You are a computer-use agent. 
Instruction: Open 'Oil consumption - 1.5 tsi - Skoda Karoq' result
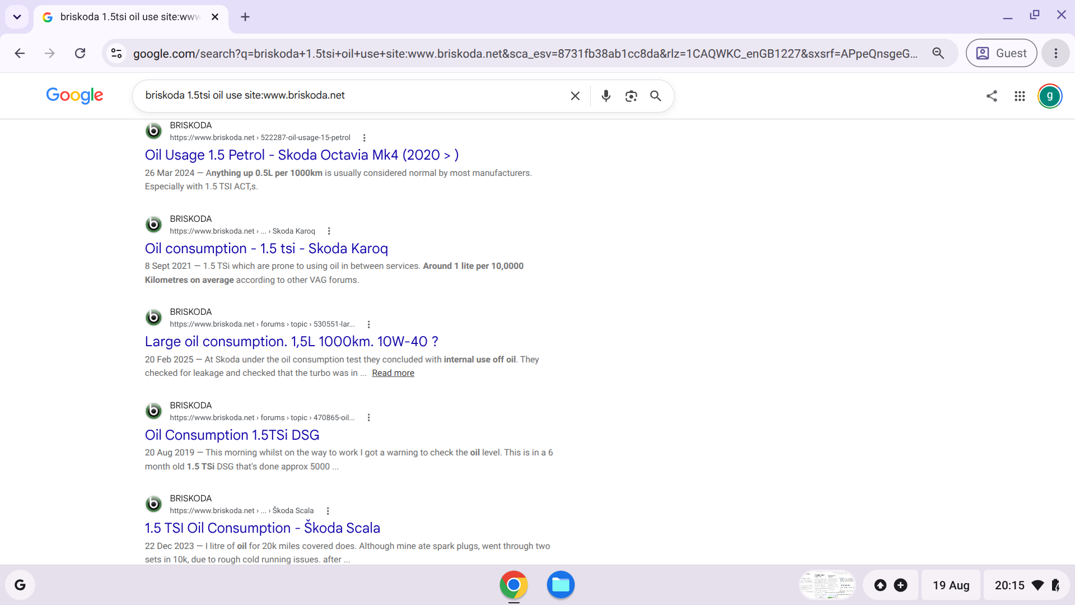pos(267,249)
